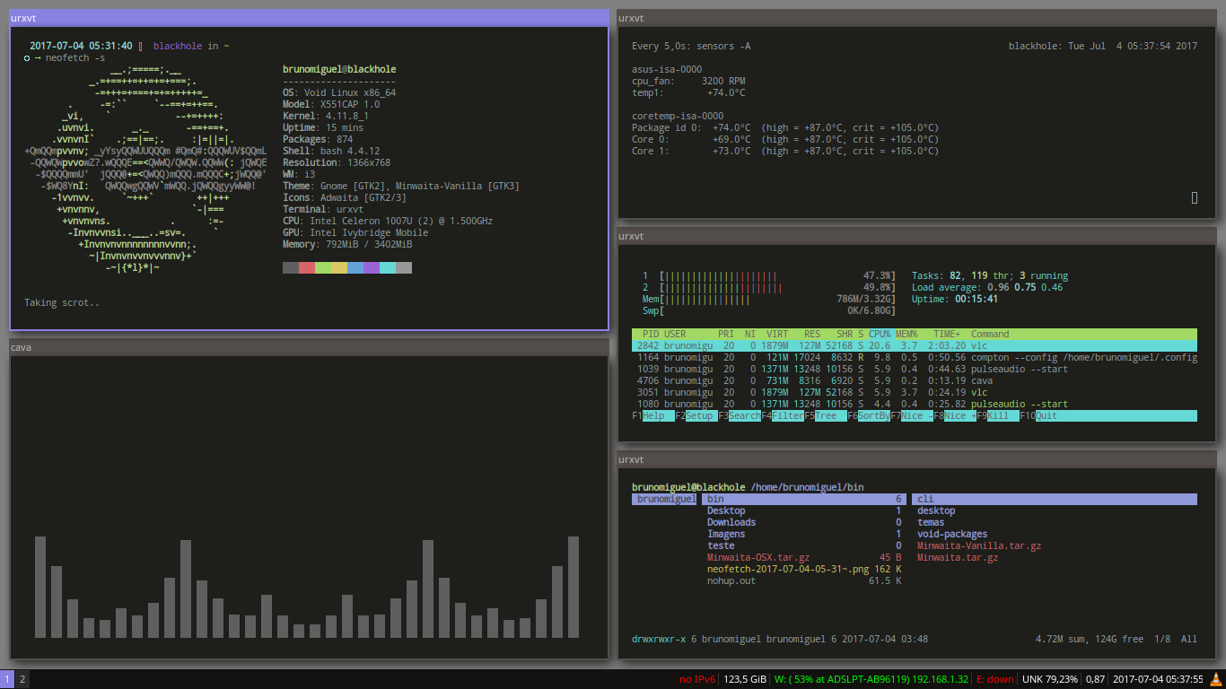The height and width of the screenshot is (689, 1226).
Task: Select pulseaudio process with PID 1039
Action: 914,369
